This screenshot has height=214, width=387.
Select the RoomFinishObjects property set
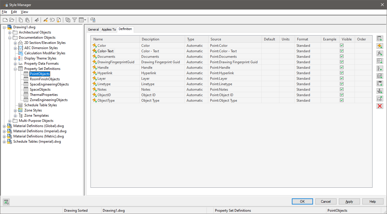(45, 79)
